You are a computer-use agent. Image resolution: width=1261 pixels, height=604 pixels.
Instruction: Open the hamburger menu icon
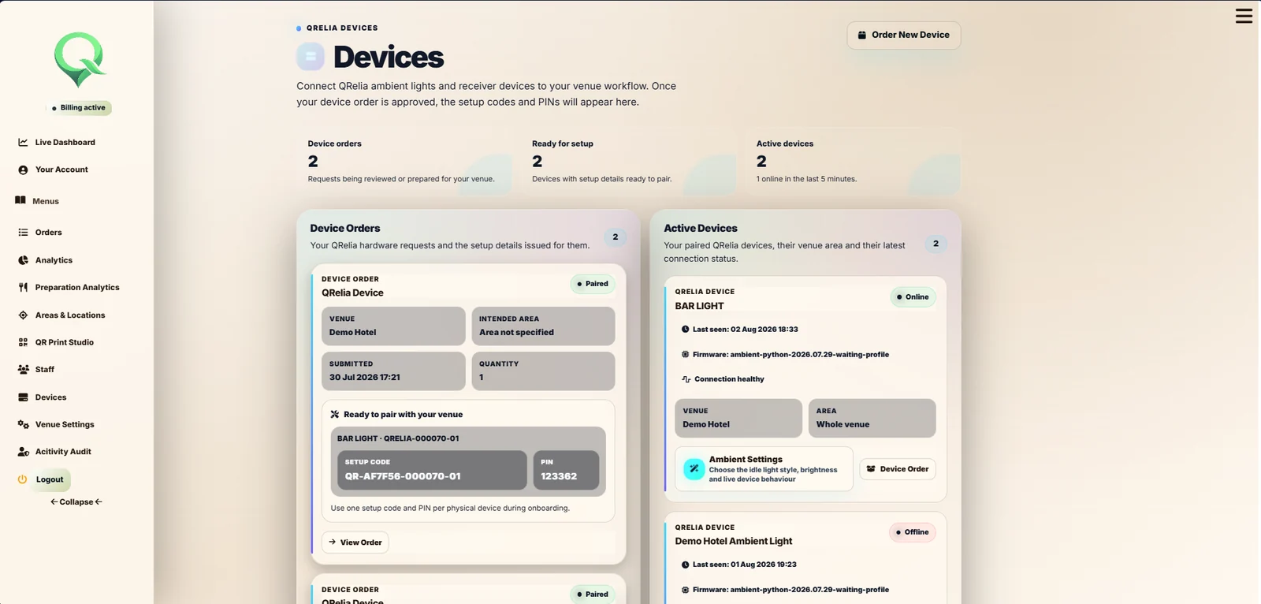coord(1244,16)
